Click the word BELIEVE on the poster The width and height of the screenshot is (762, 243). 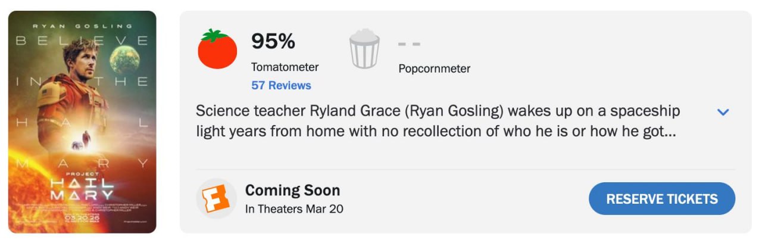point(82,41)
